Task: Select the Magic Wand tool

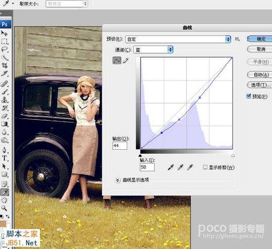Action: [x=4, y=58]
